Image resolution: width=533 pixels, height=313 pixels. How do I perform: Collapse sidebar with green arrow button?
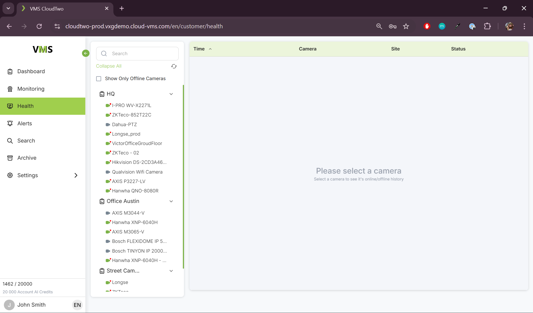(x=86, y=53)
